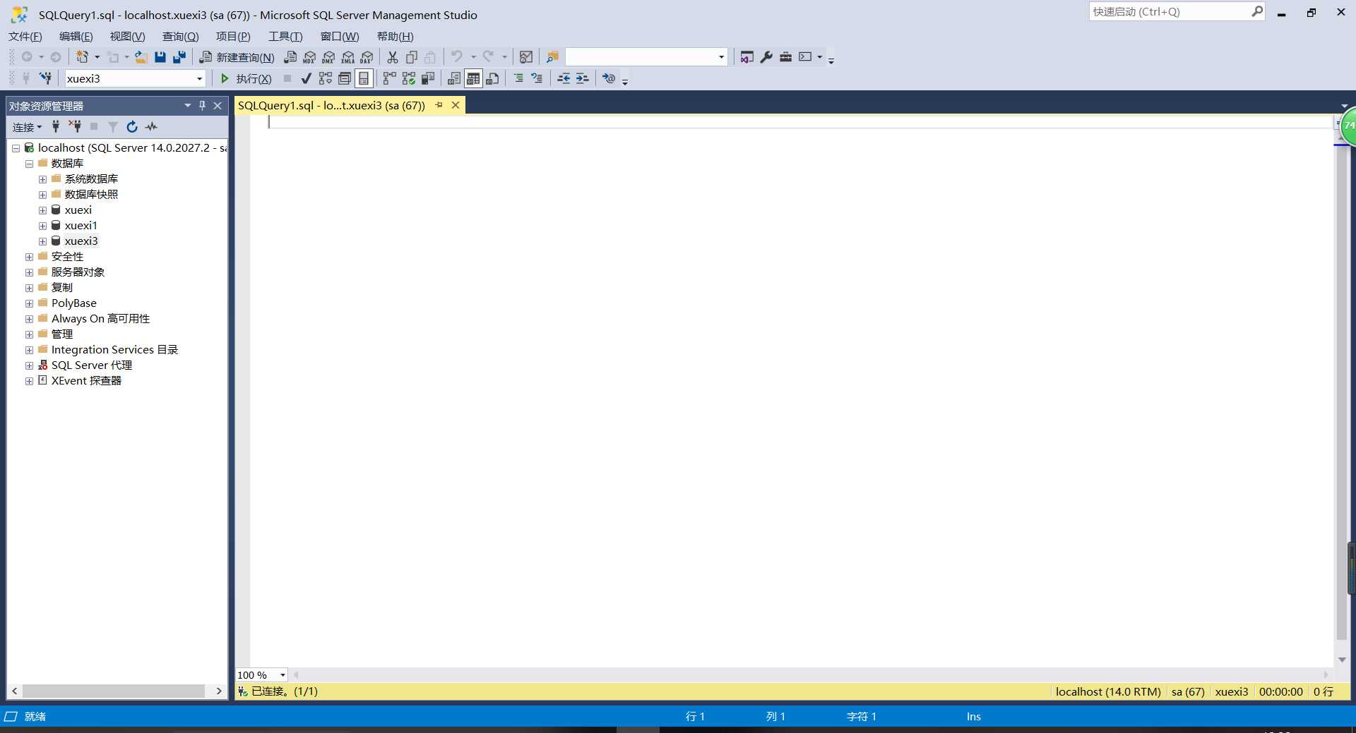Open the Query Options icon
1356x733 pixels.
pos(345,78)
